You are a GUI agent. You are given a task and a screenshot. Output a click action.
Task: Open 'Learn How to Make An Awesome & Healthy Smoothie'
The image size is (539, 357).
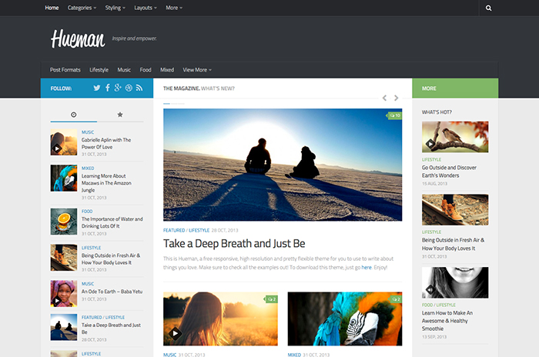coord(447,321)
